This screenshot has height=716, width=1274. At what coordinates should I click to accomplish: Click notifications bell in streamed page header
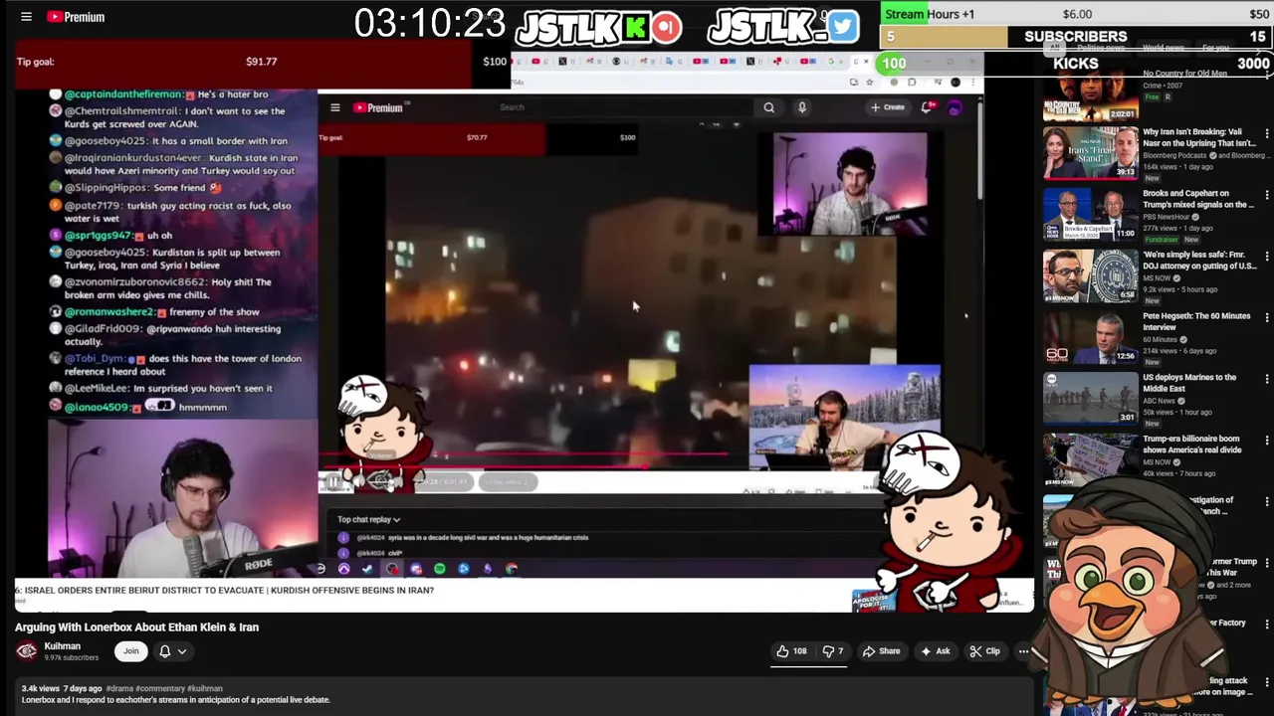(927, 107)
